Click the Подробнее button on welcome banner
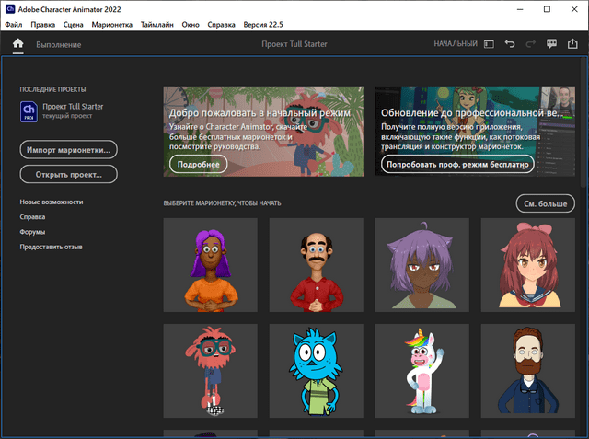This screenshot has height=439, width=589. (198, 164)
